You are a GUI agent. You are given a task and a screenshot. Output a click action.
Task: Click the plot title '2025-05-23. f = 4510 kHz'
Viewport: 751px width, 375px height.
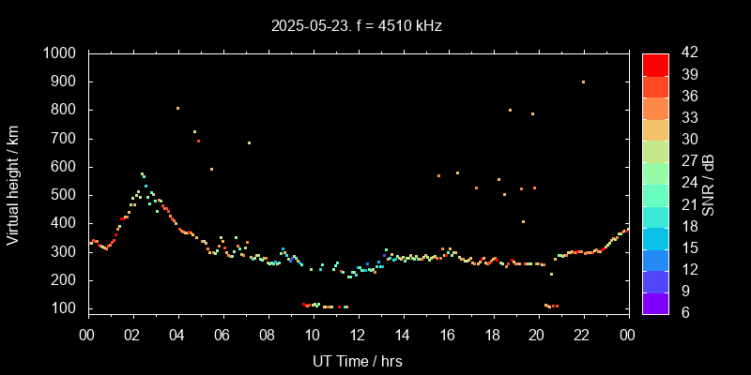(x=357, y=26)
